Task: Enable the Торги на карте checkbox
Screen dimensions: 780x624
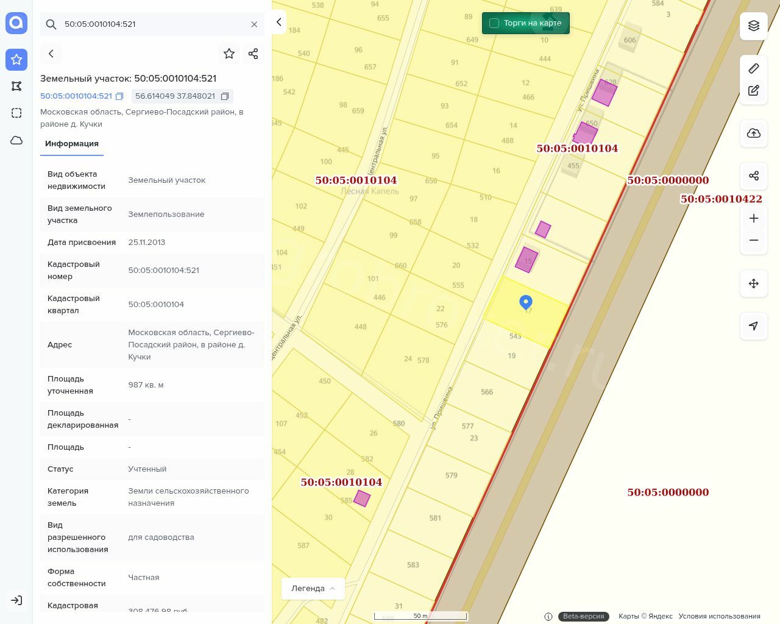Action: click(x=494, y=23)
